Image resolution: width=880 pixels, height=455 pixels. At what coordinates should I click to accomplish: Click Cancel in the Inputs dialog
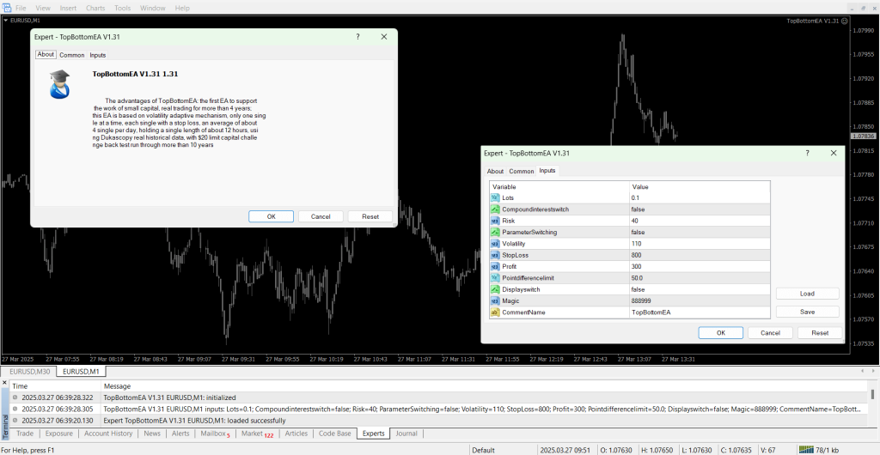[x=771, y=333]
